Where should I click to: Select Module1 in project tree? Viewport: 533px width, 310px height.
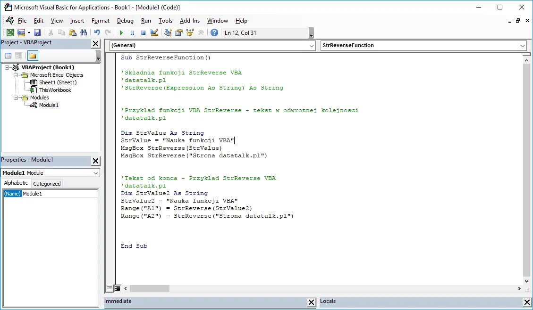tap(49, 105)
